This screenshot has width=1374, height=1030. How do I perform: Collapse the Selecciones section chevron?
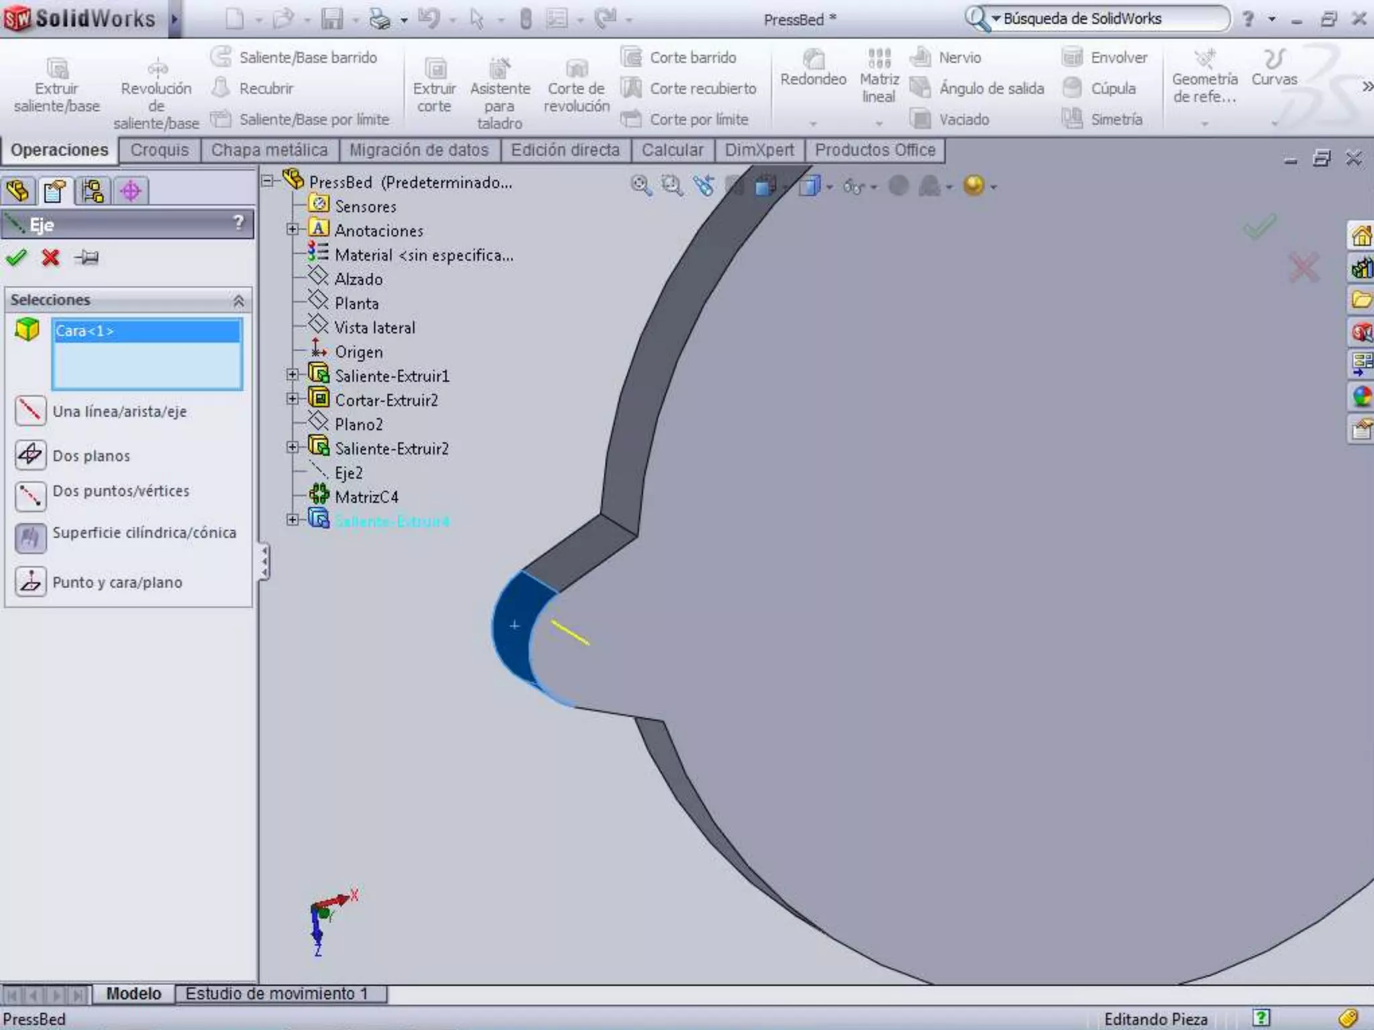[238, 301]
